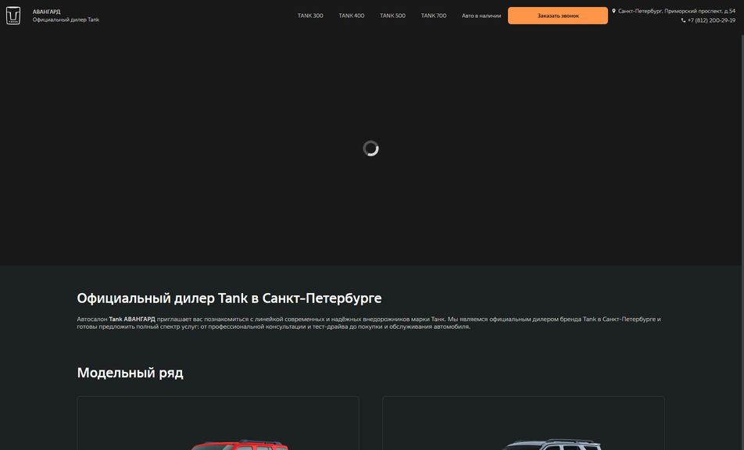This screenshot has height=450, width=744.
Task: Open address Санкт-Петербург, Приморский проспект link
Action: pos(677,11)
